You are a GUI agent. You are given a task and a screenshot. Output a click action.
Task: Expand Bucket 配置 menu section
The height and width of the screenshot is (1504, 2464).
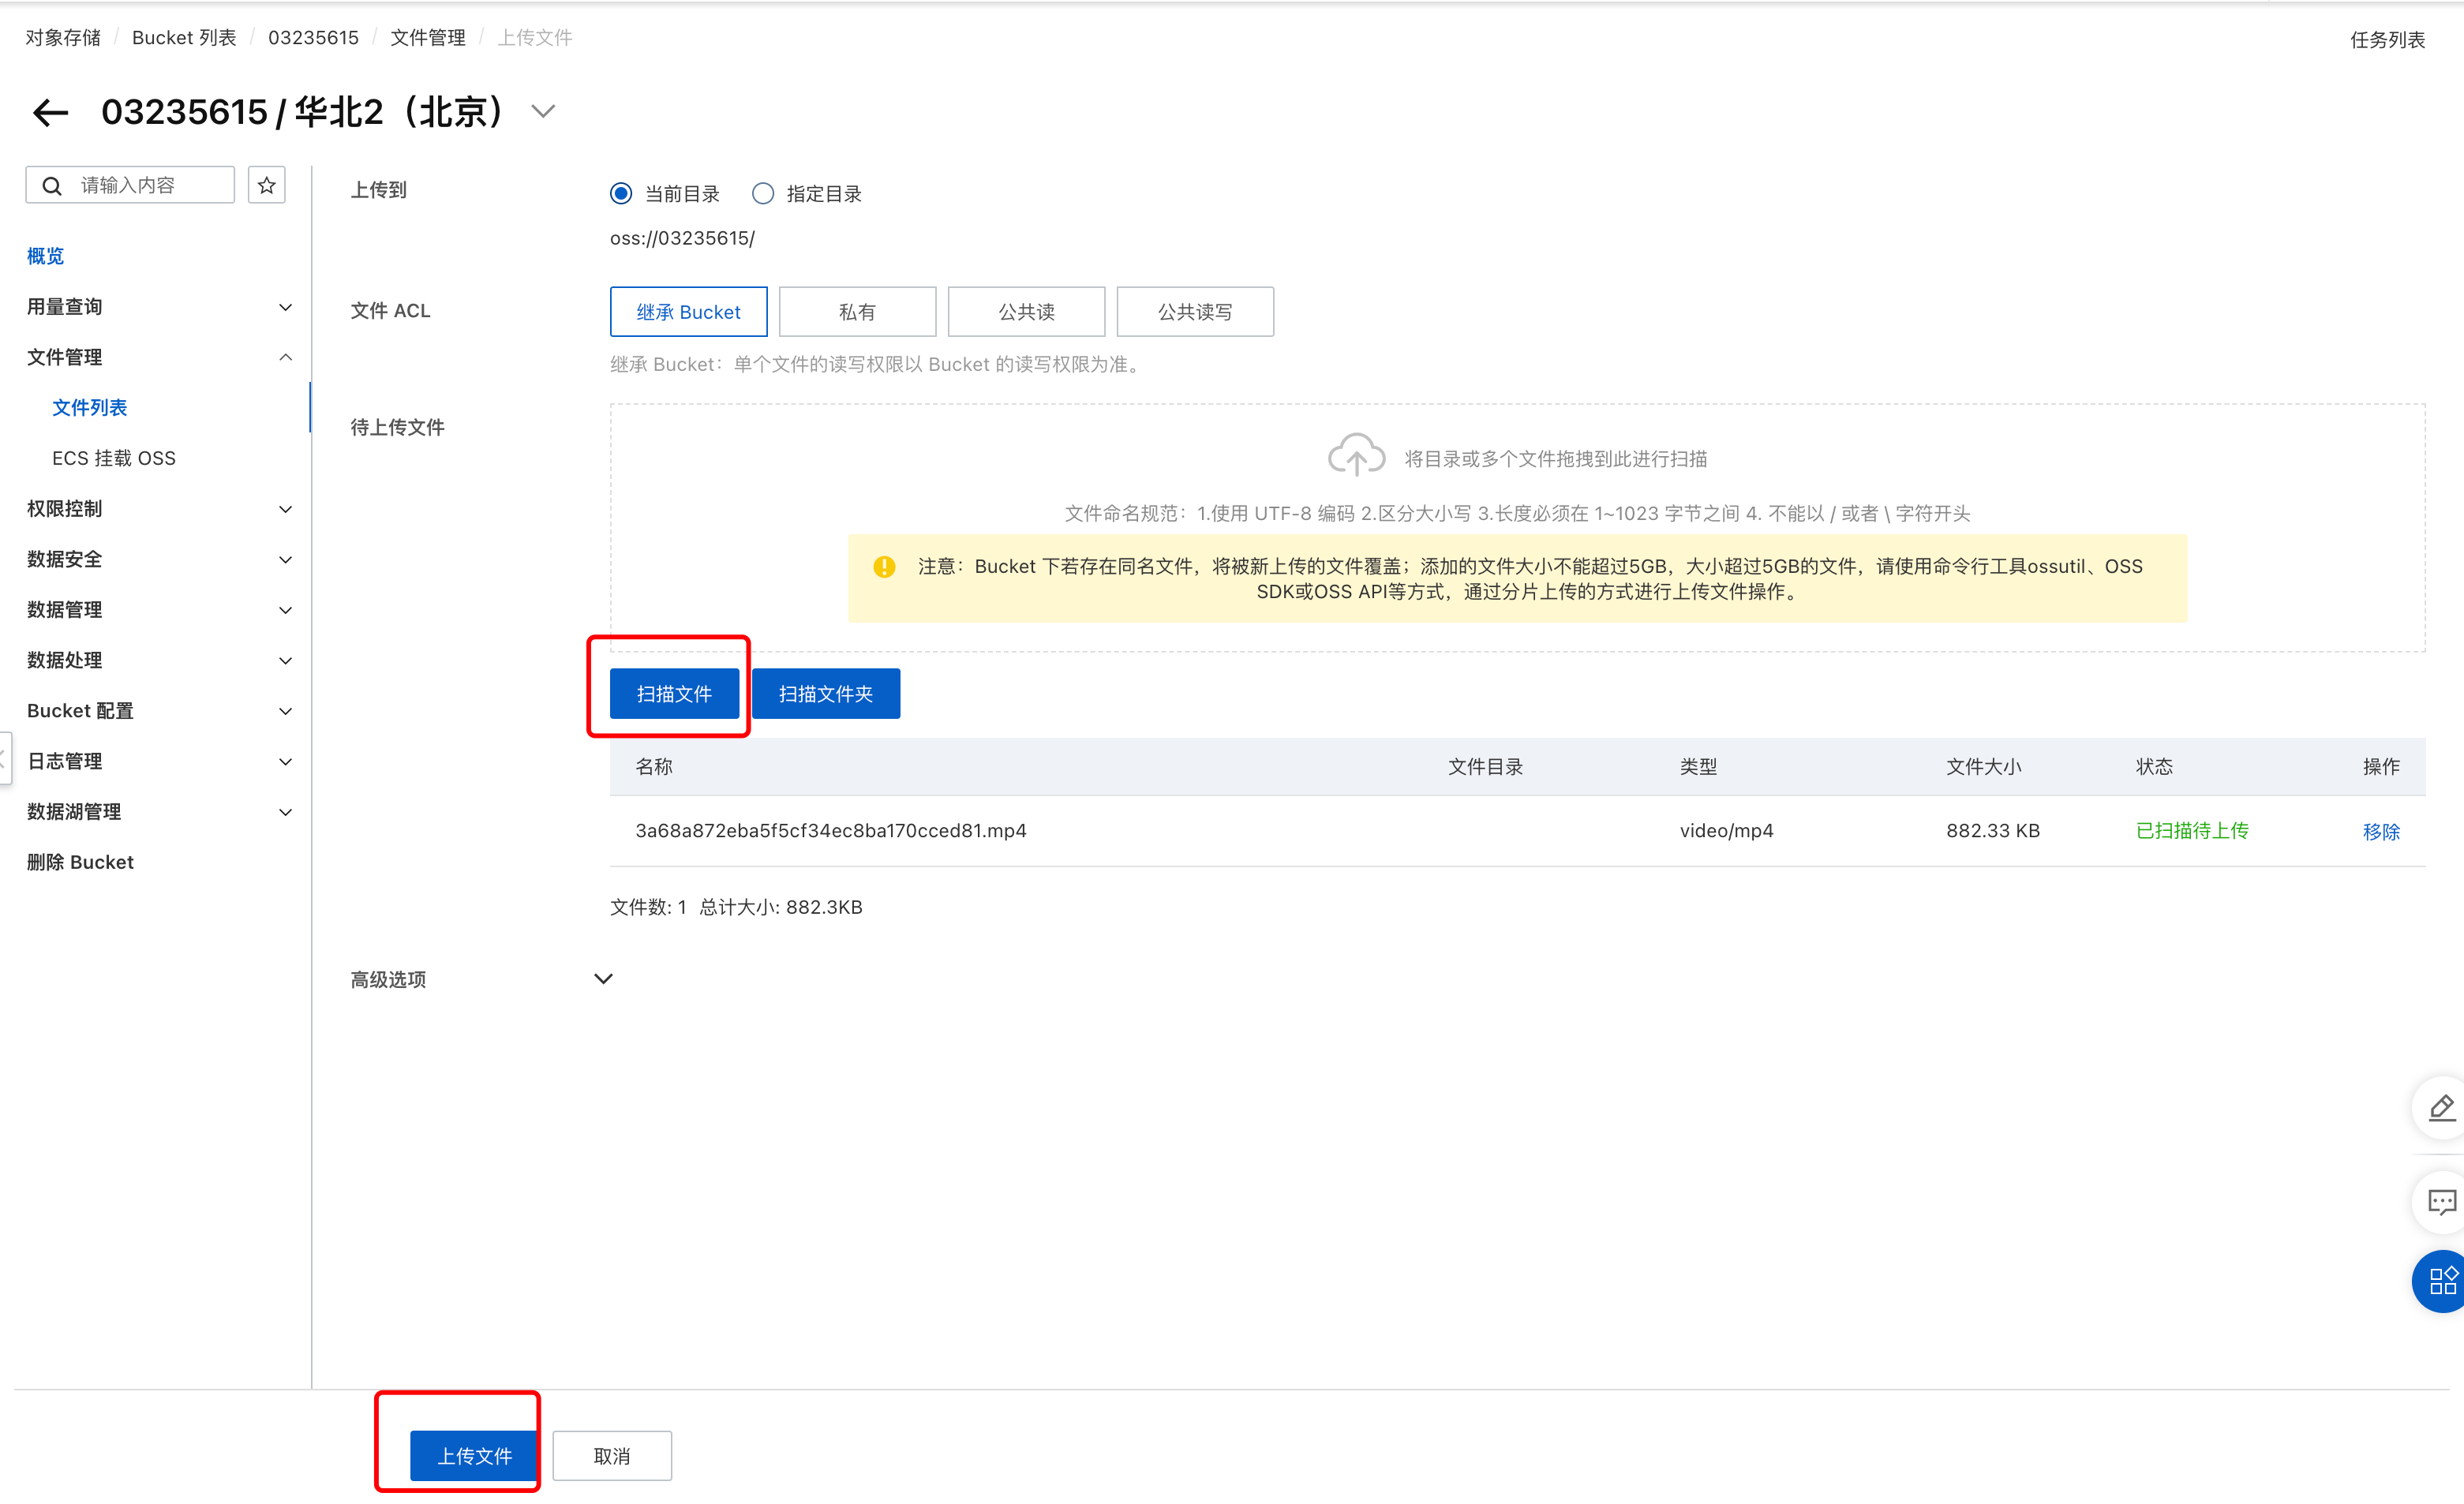[x=285, y=711]
